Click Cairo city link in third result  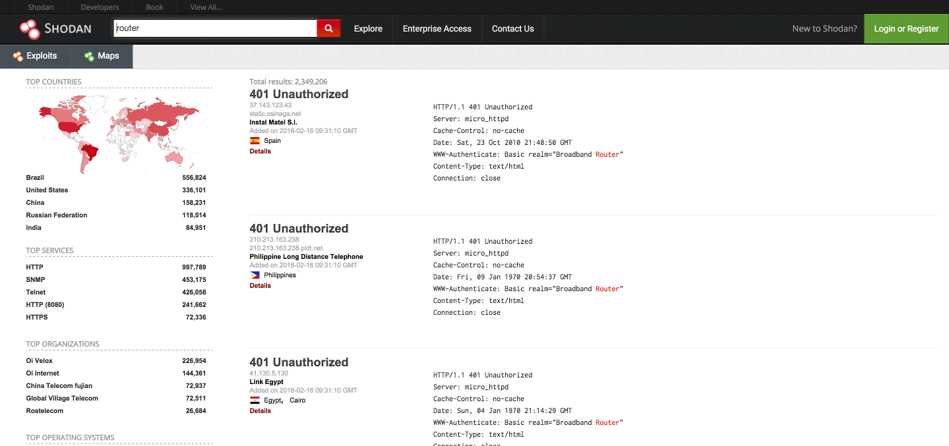tap(297, 401)
